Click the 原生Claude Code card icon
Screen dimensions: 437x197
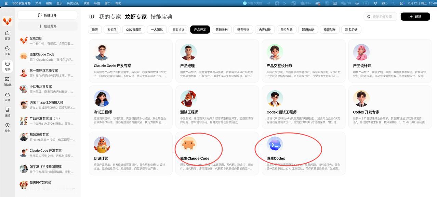(188, 145)
